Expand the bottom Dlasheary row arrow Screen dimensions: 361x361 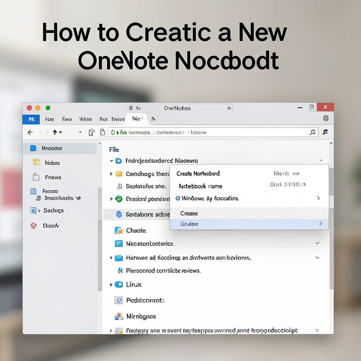[x=111, y=331]
